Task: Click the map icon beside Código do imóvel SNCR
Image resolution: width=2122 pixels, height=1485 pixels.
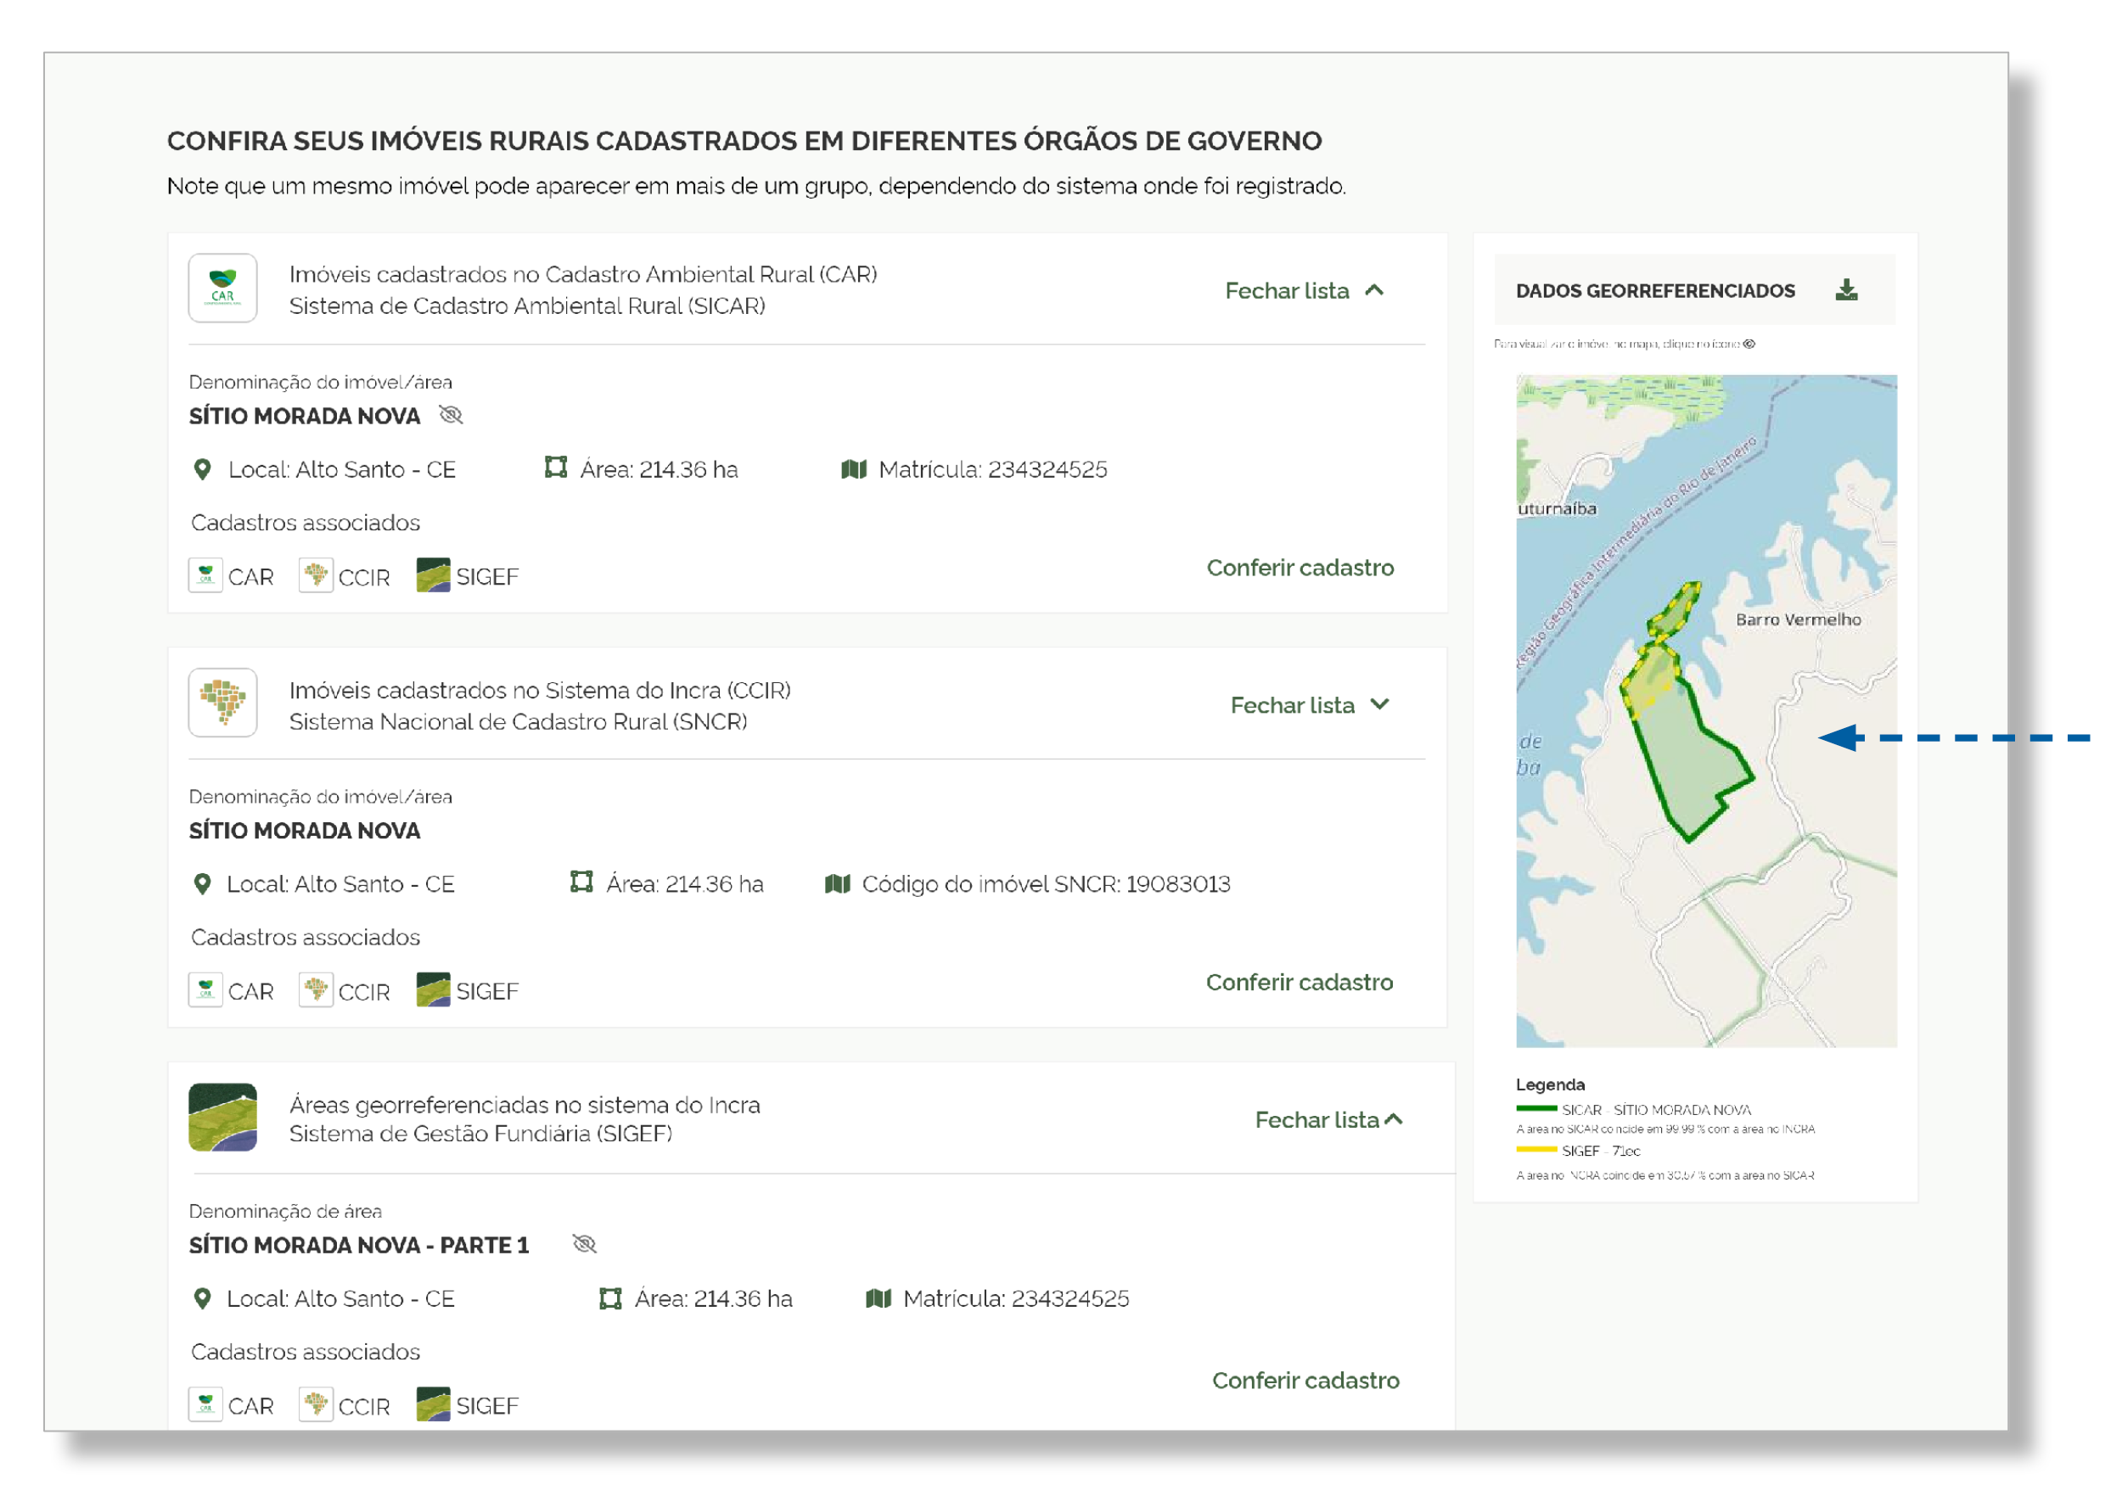Action: pos(837,884)
